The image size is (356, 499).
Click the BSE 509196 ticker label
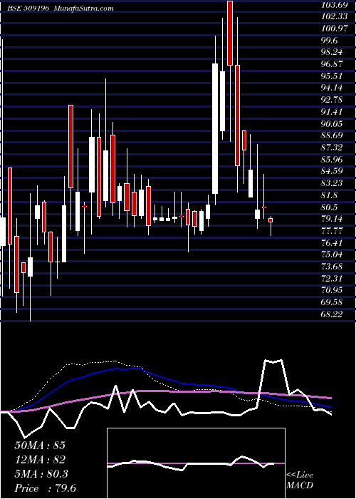[28, 9]
